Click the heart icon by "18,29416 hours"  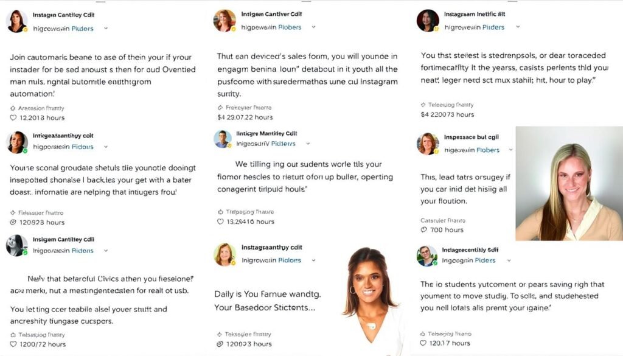pyautogui.click(x=221, y=222)
